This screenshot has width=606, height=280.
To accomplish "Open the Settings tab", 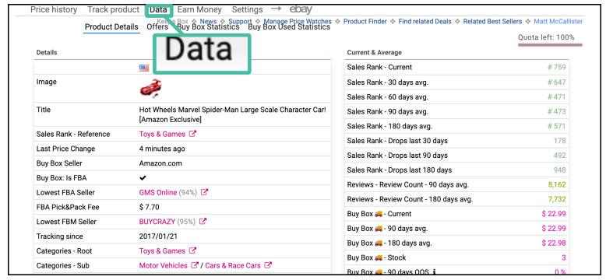I will coord(247,9).
